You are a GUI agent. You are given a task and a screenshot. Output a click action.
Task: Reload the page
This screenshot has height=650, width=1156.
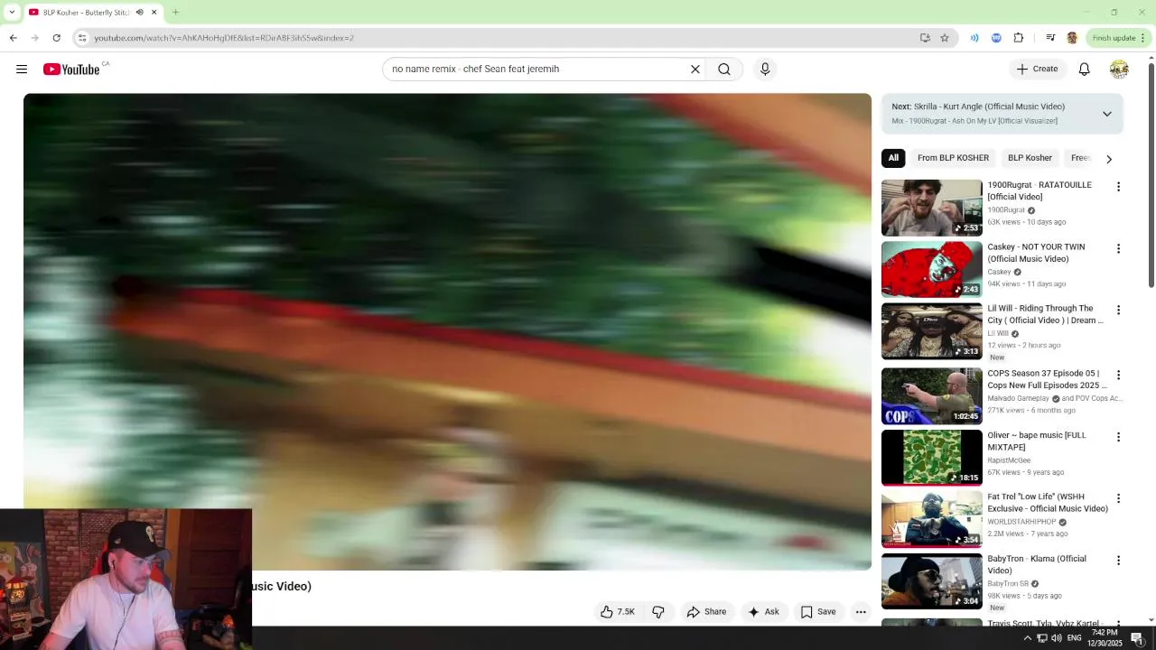tap(56, 38)
